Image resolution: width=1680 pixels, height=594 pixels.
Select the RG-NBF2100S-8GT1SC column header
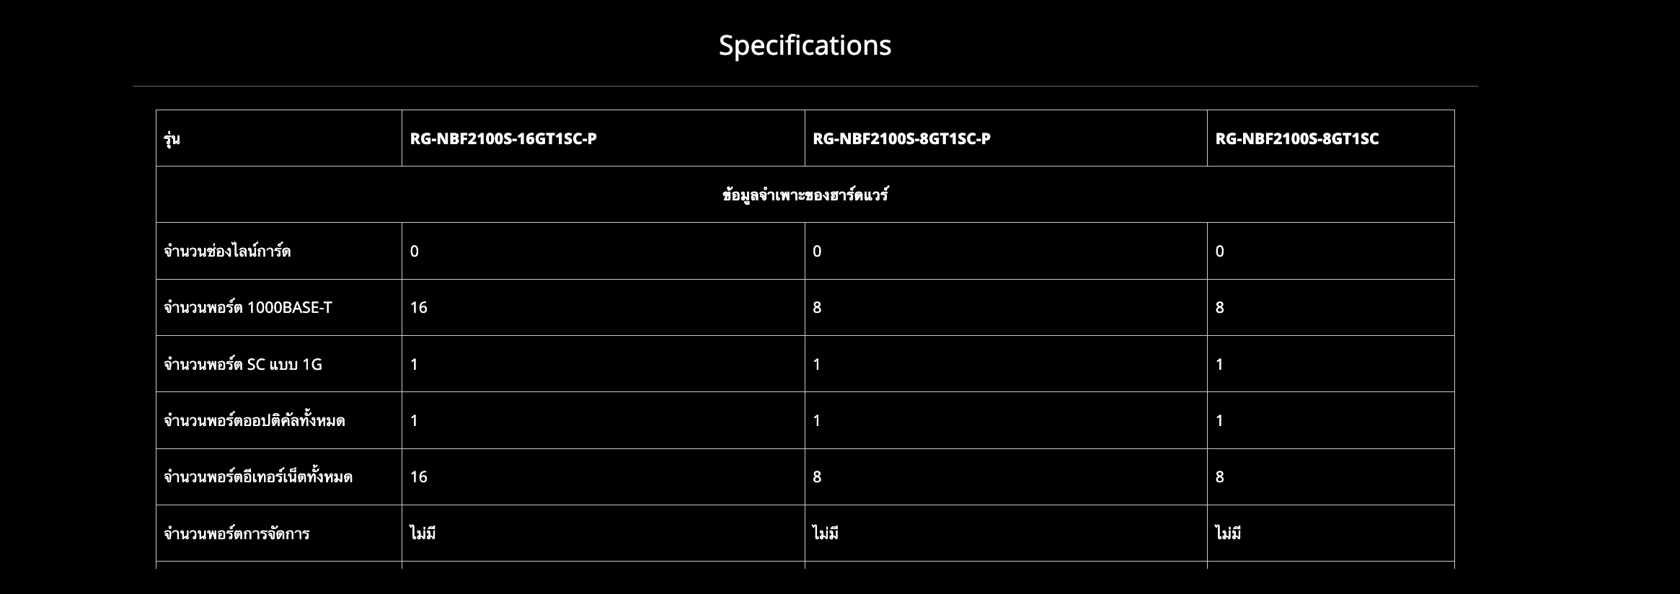point(1296,138)
